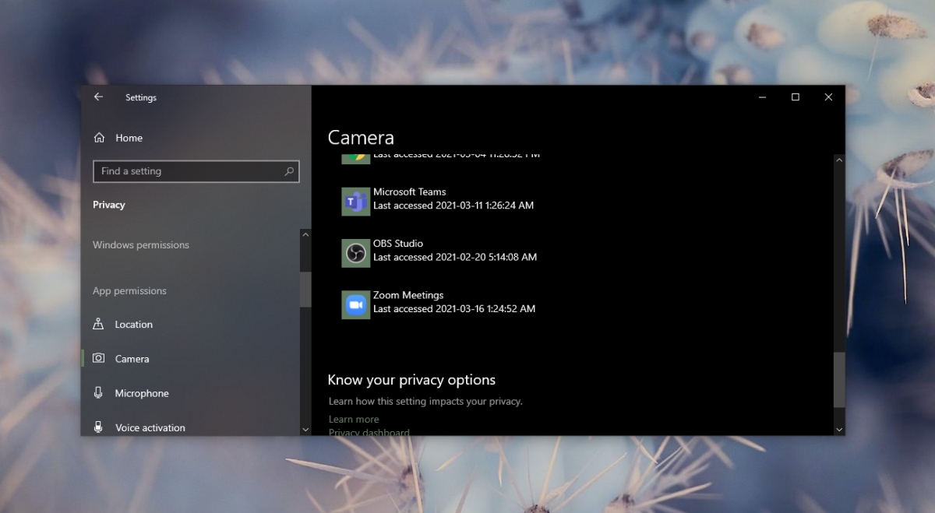This screenshot has height=513, width=935.
Task: Click the sidebar scrollbar thumb
Action: pyautogui.click(x=305, y=290)
